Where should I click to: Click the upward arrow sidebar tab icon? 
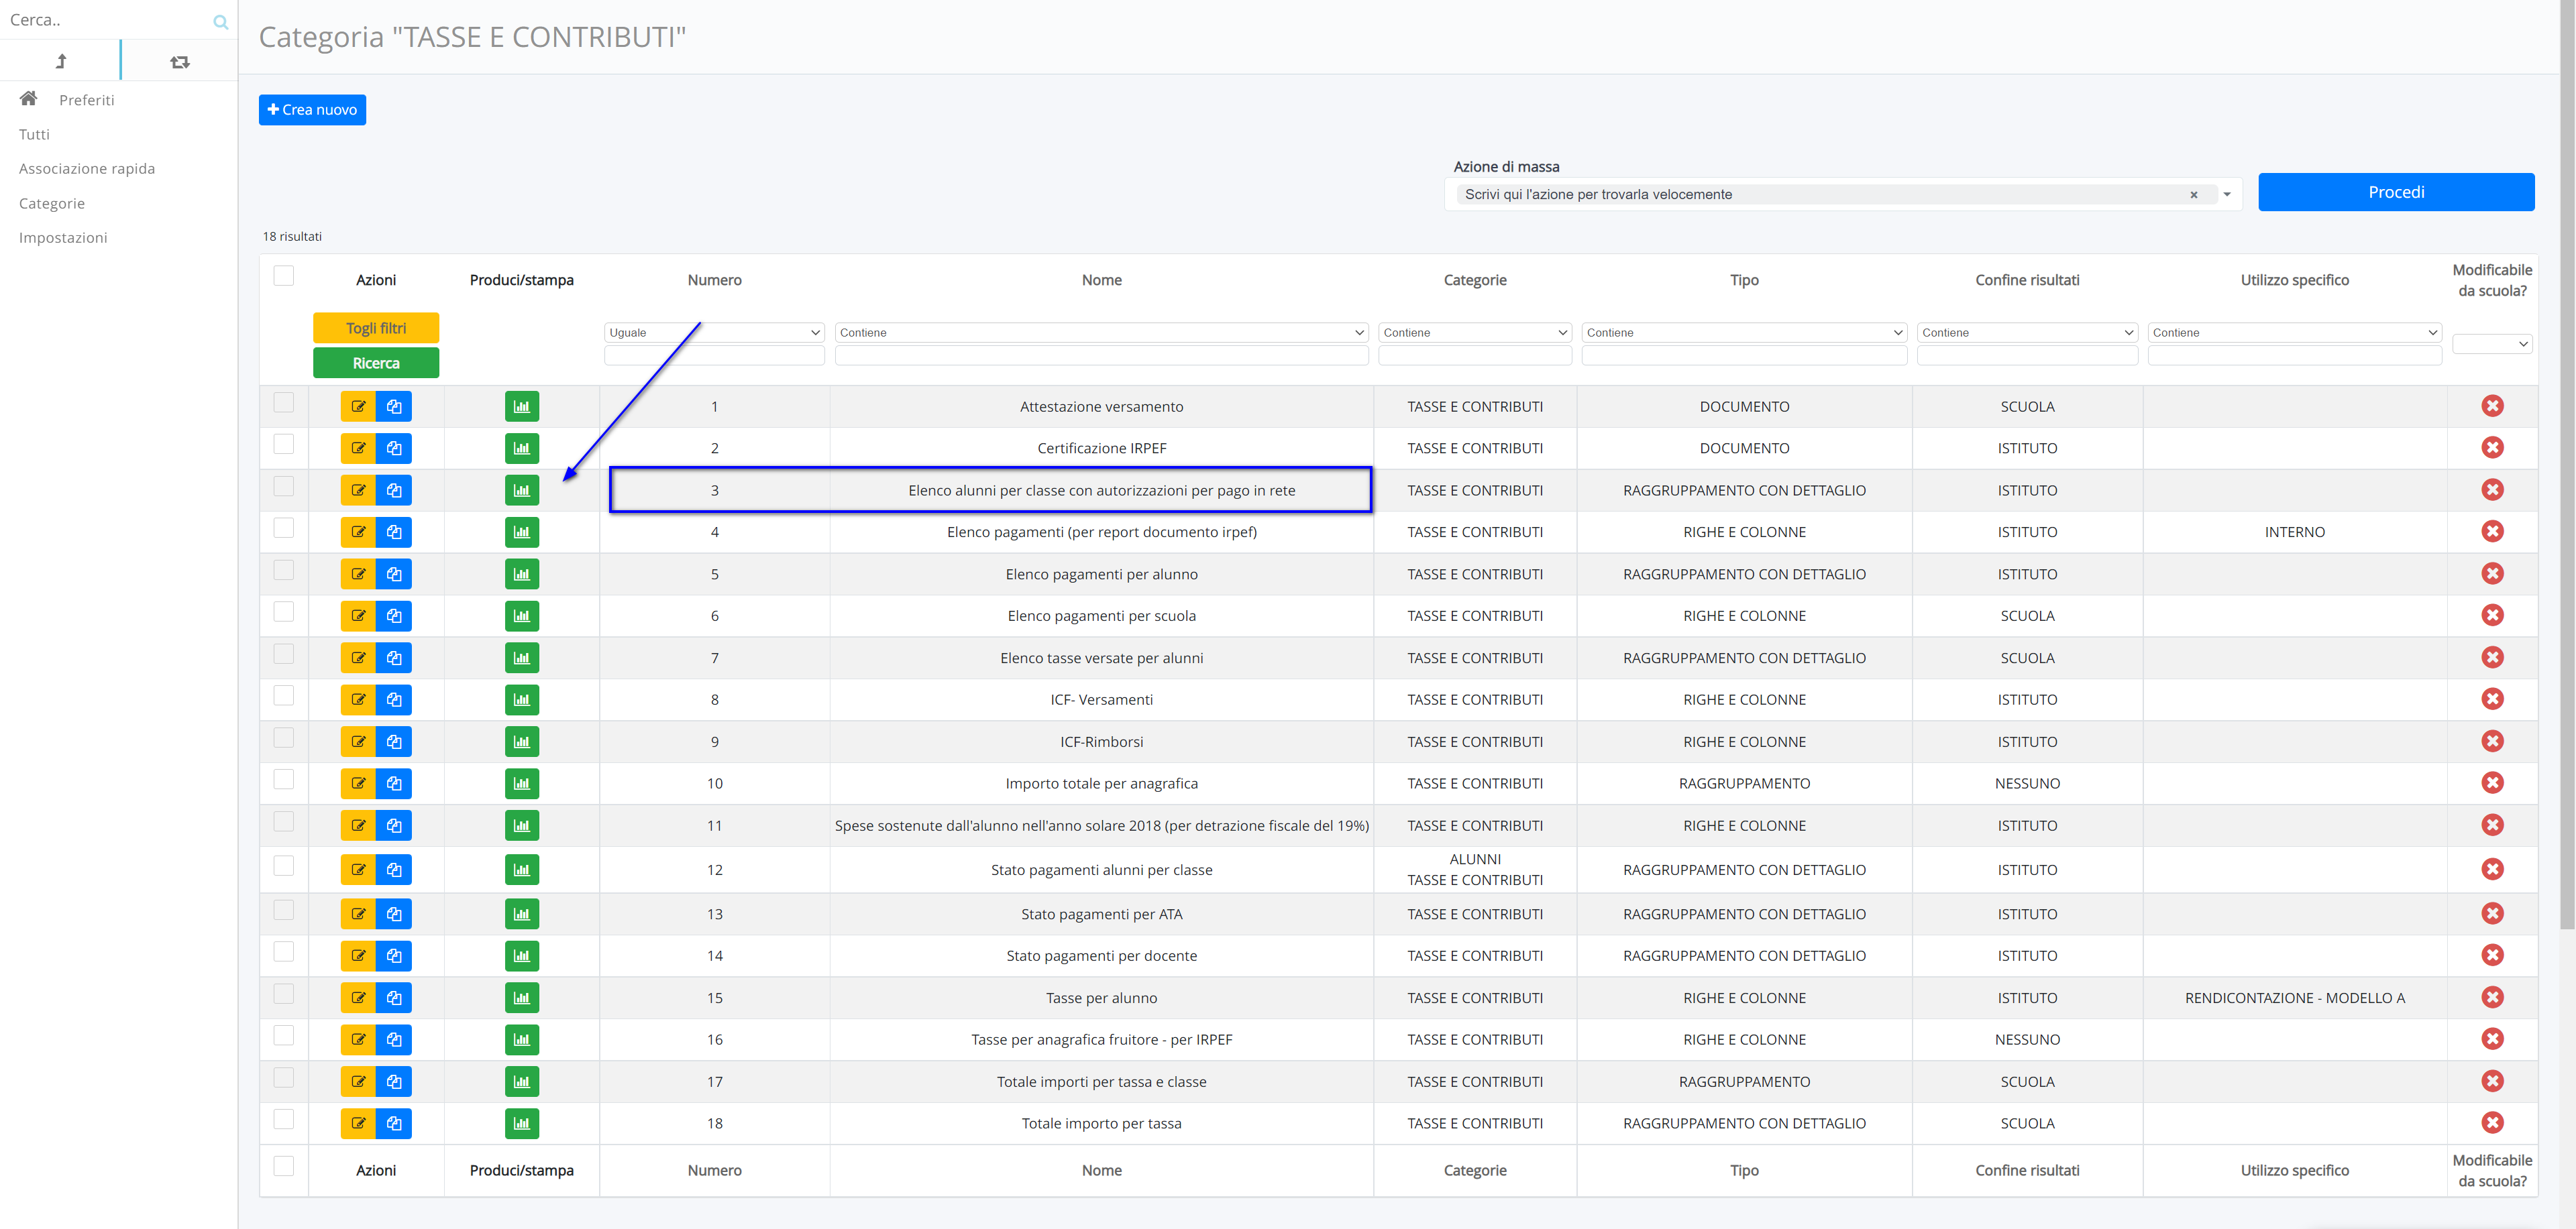pos(61,62)
